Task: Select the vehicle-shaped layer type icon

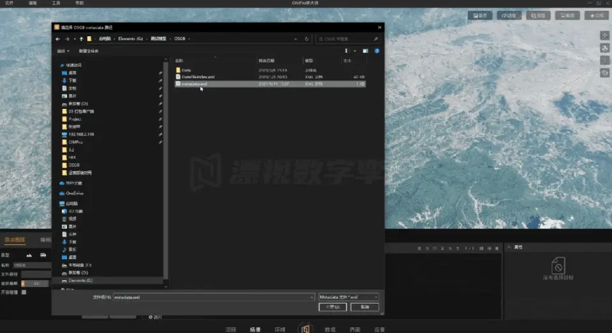Action: coord(43,255)
